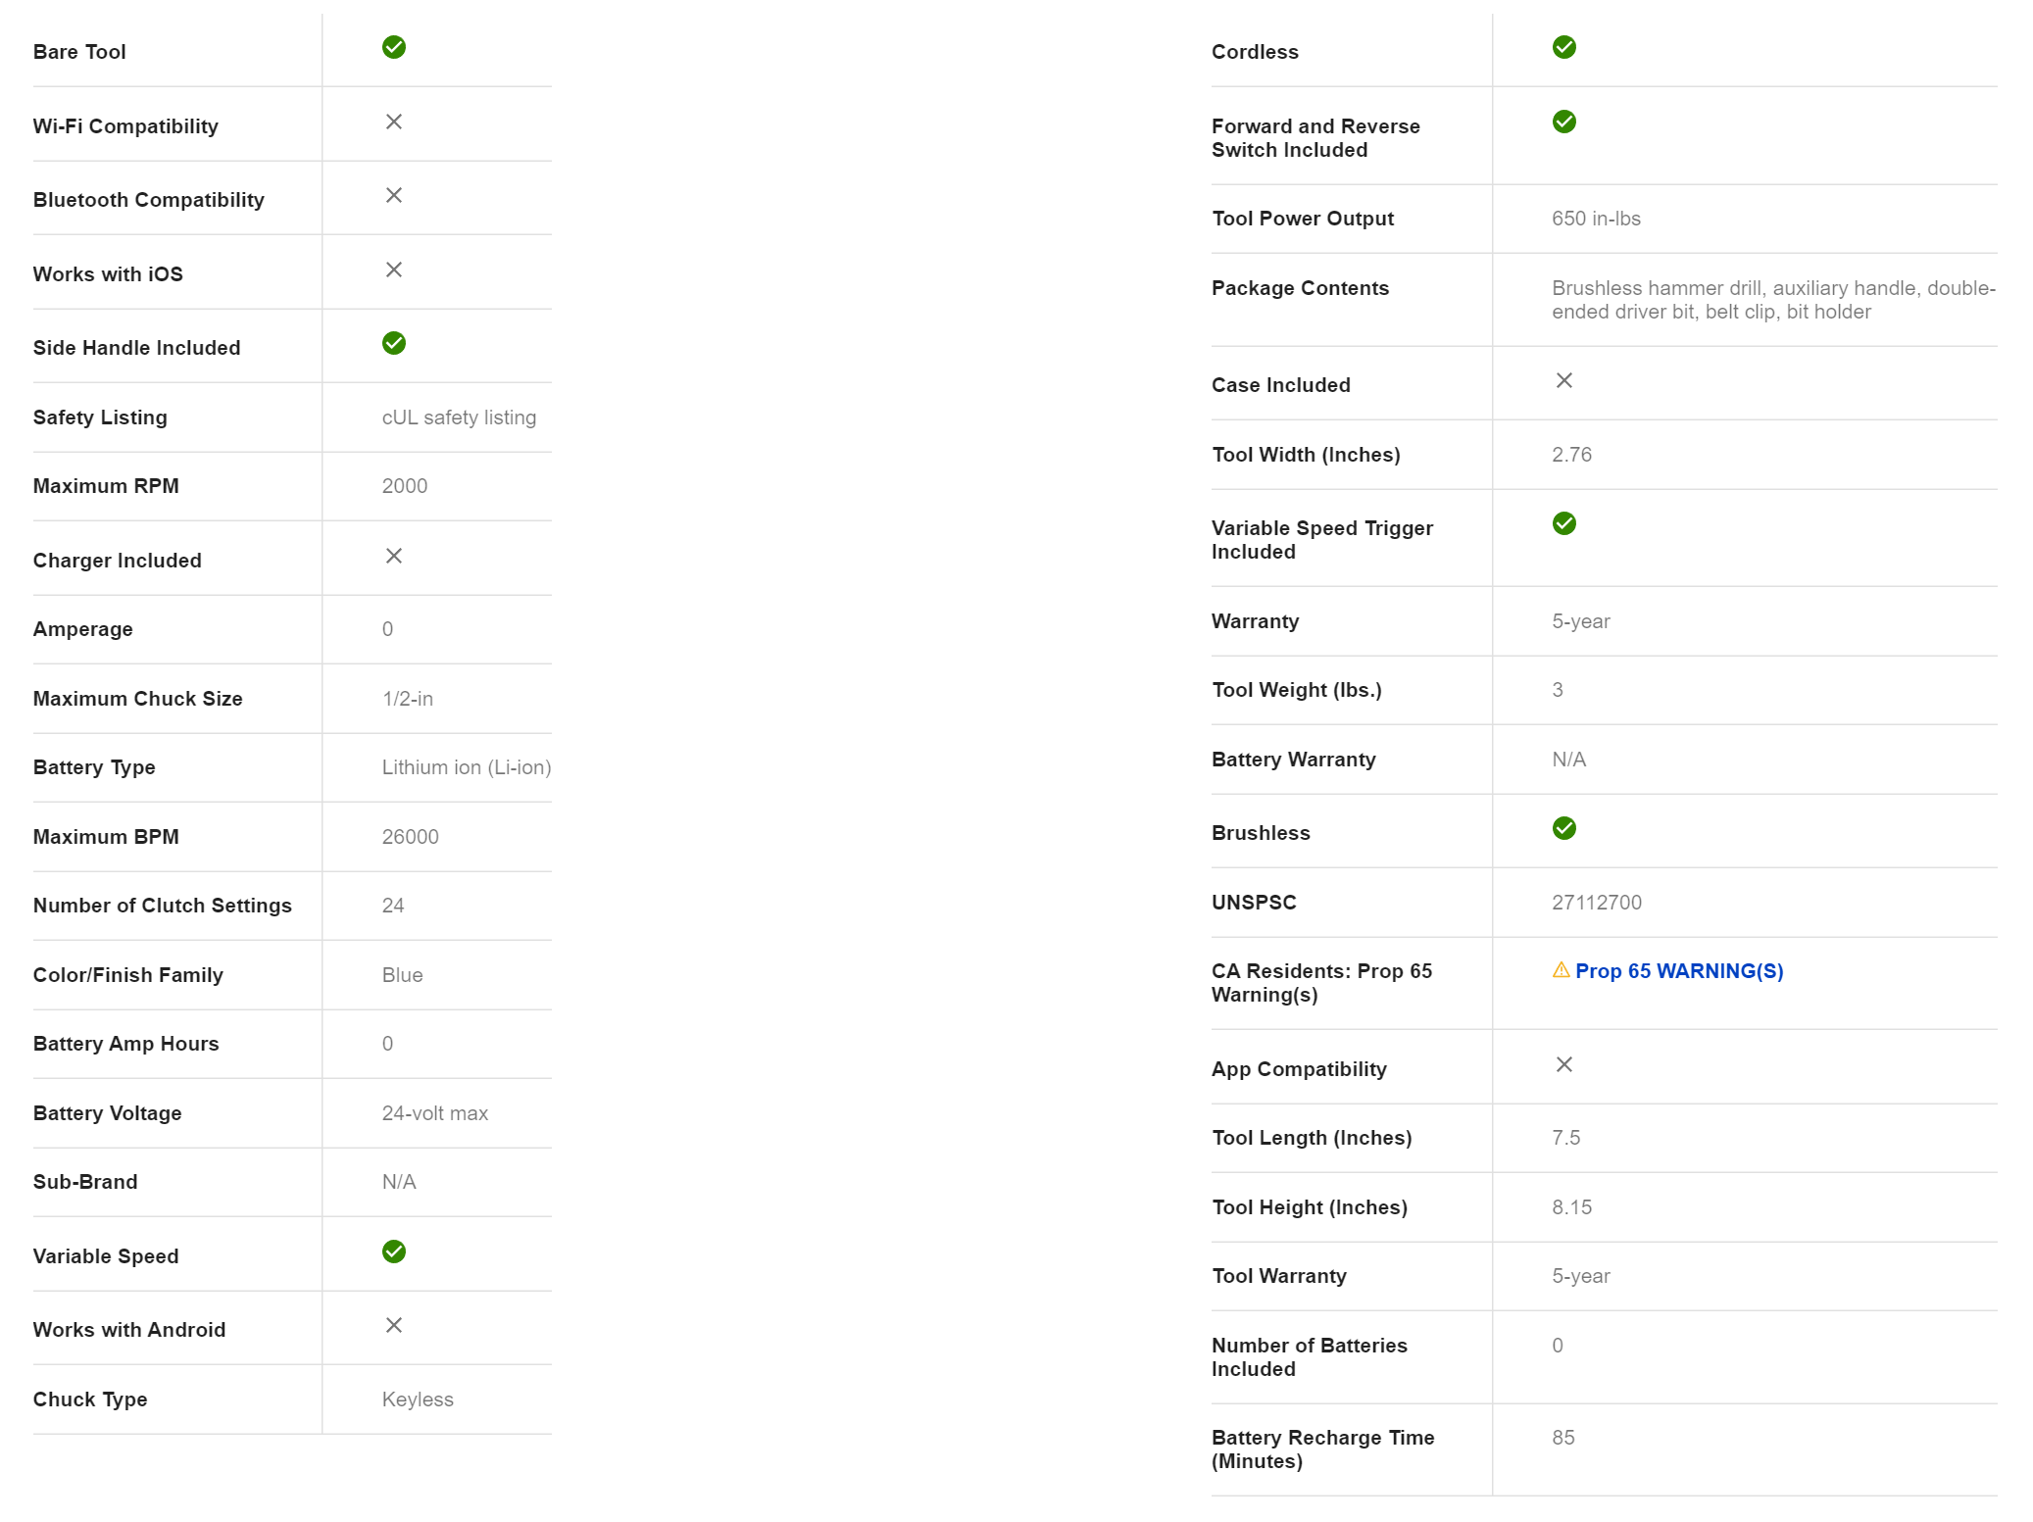
Task: Click the X icon for Wi-Fi Compatibility
Action: [394, 122]
